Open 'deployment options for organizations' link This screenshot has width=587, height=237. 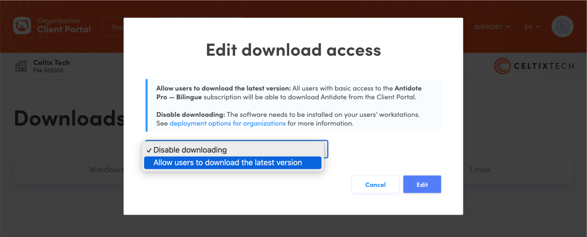(228, 124)
